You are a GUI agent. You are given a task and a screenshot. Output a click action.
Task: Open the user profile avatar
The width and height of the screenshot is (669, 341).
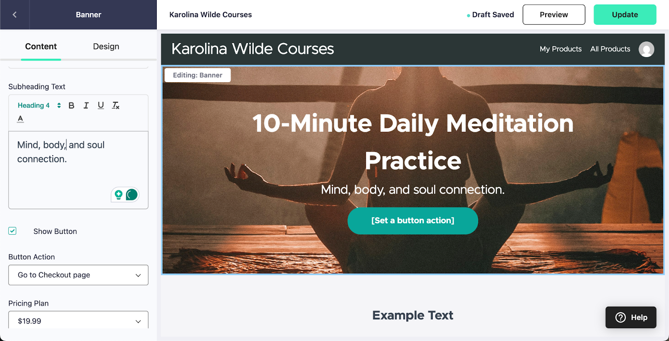[646, 49]
